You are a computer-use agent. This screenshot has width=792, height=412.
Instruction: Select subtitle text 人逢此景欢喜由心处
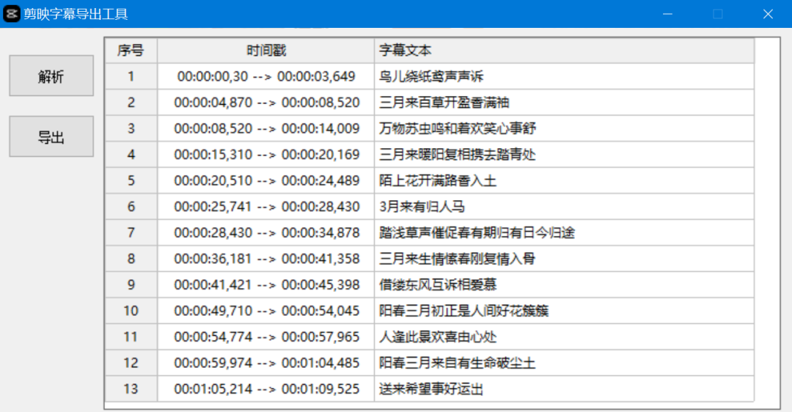438,336
